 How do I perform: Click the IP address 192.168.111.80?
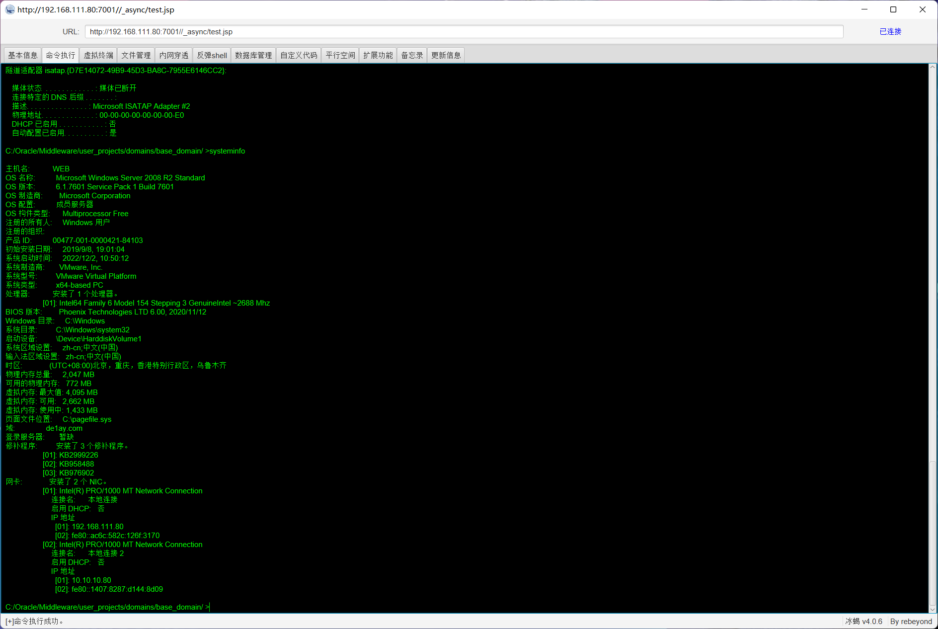click(97, 527)
